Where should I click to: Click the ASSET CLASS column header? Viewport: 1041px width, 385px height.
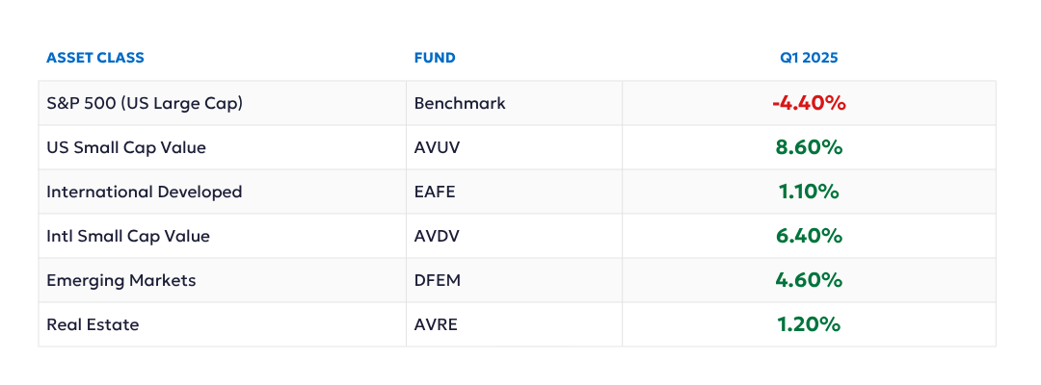(95, 58)
